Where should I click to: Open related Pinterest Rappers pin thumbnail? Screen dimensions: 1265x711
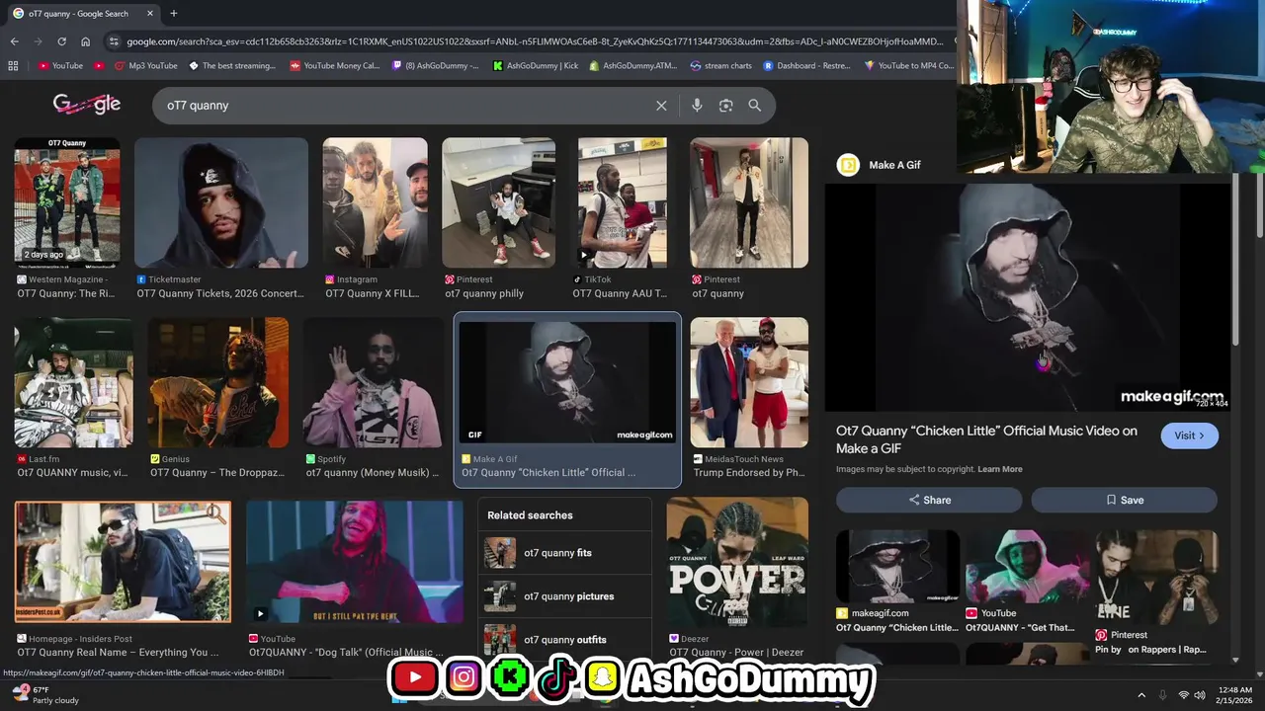(x=1156, y=577)
